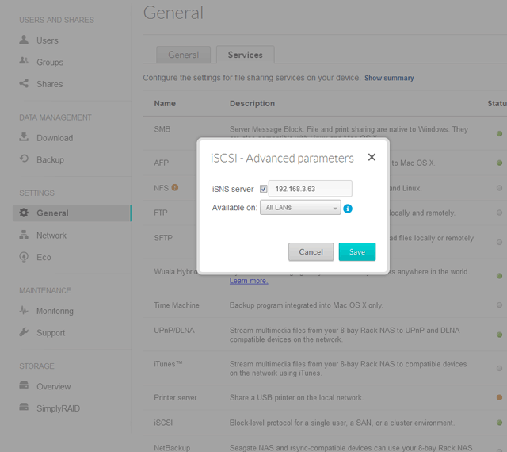Image resolution: width=507 pixels, height=452 pixels.
Task: Click the Monitoring pulse icon
Action: (x=24, y=311)
